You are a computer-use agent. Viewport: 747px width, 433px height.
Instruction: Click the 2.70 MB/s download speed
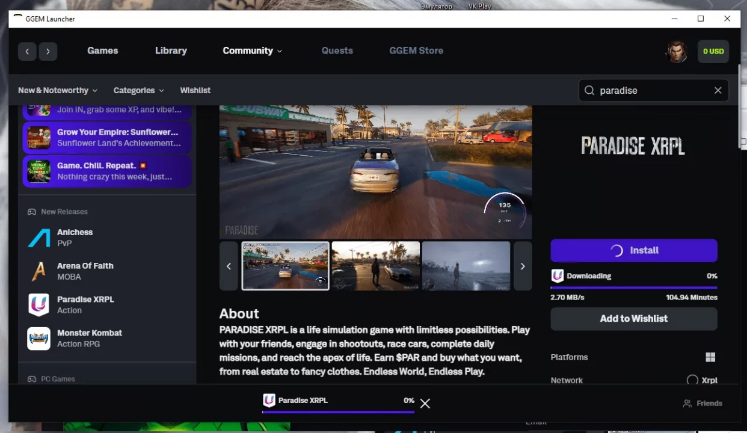point(567,298)
